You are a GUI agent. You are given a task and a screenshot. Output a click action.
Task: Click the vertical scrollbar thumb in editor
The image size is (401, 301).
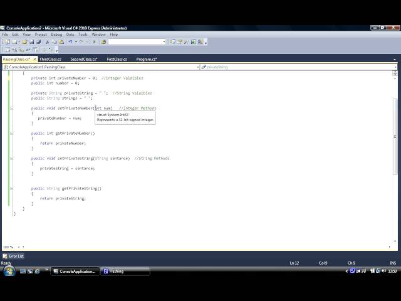[x=395, y=137]
